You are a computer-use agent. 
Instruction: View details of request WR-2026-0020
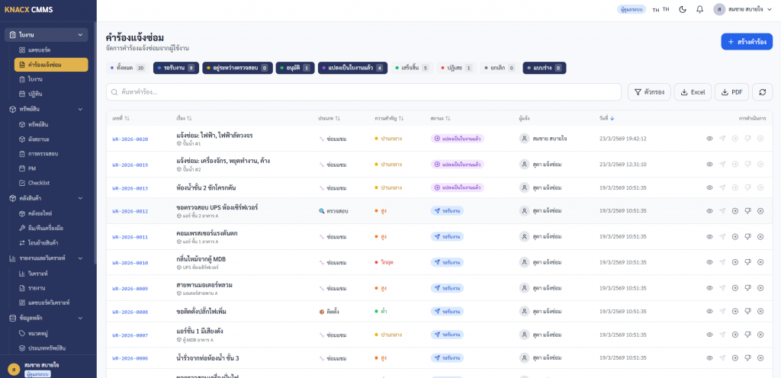709,139
